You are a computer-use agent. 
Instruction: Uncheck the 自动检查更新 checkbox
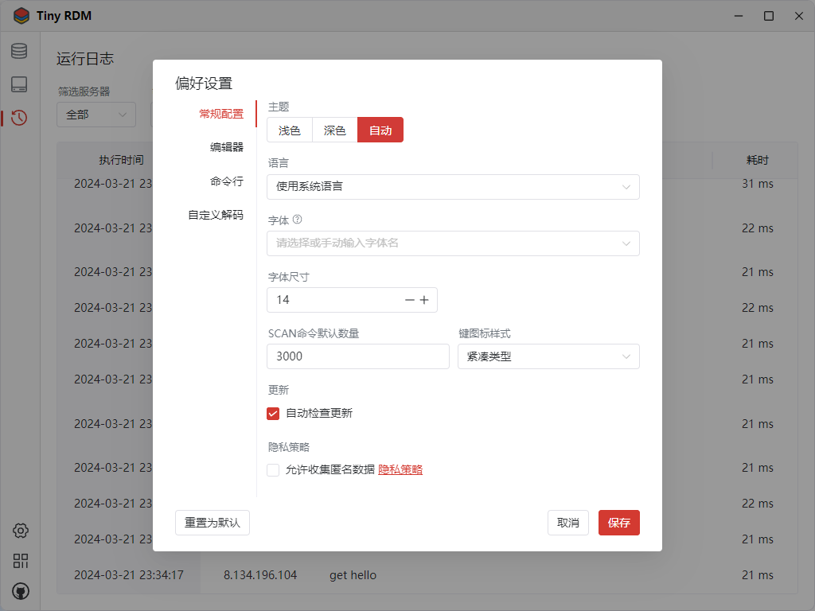click(x=273, y=413)
